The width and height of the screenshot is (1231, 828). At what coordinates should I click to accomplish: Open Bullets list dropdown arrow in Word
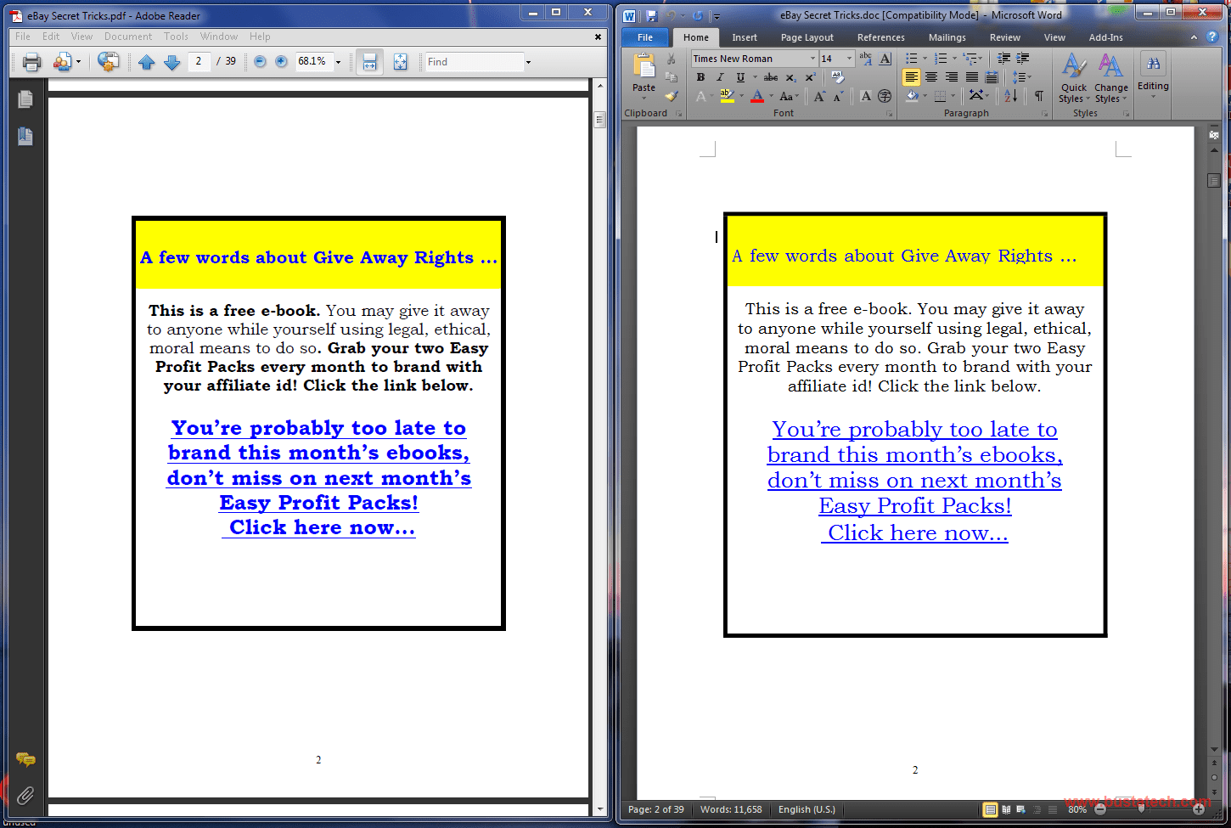click(x=925, y=59)
